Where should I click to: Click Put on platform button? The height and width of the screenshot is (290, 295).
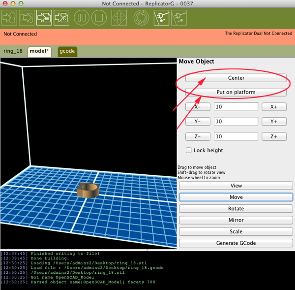pos(236,92)
